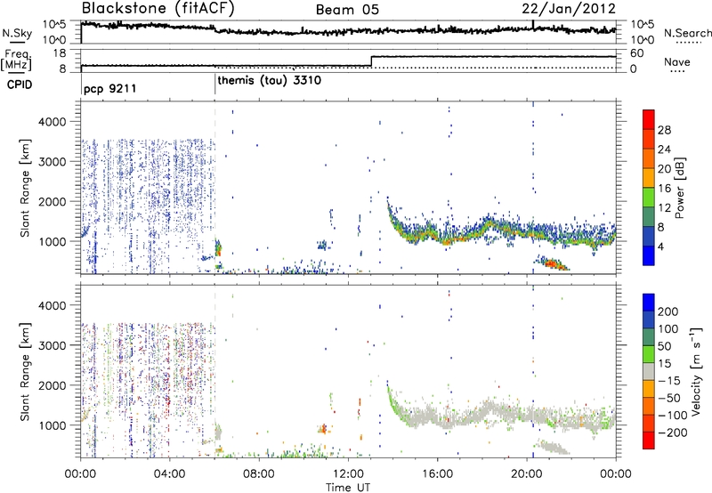Click the '16' power colorbar value
The width and height of the screenshot is (712, 493).
pos(664,189)
